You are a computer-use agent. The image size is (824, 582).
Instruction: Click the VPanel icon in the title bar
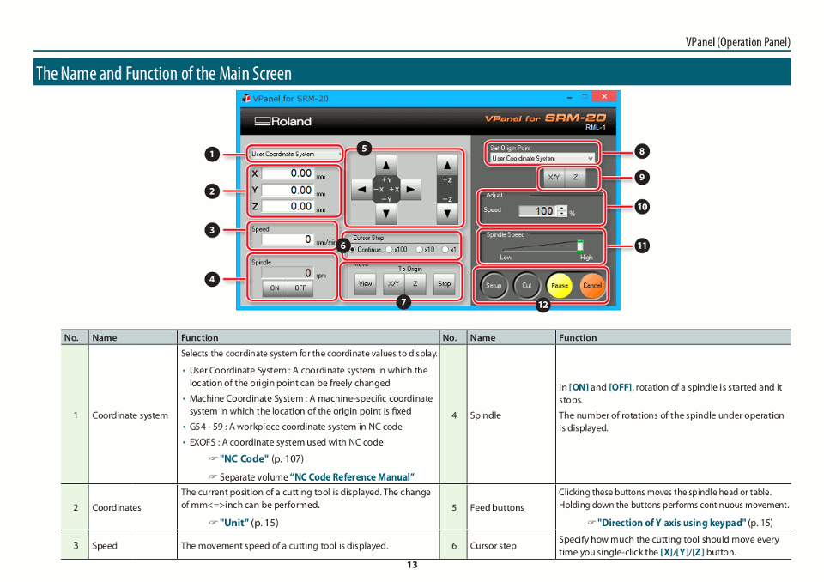246,99
